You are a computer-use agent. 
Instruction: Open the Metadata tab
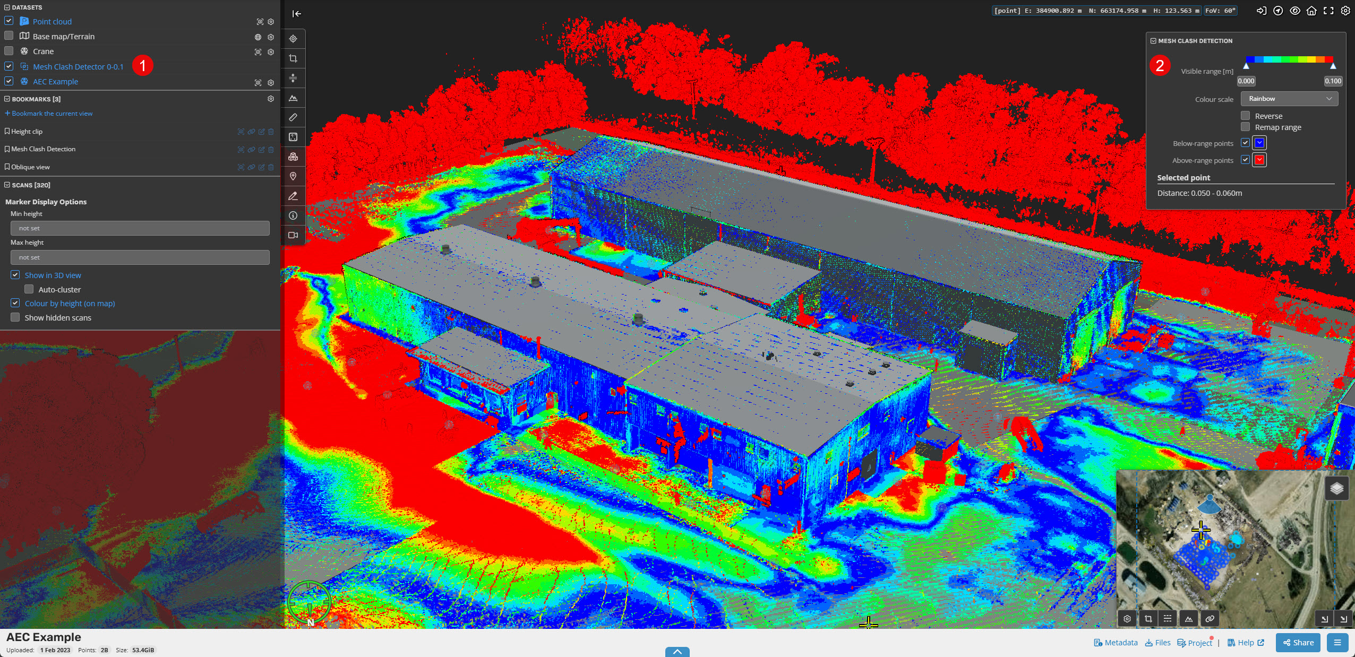pyautogui.click(x=1116, y=643)
